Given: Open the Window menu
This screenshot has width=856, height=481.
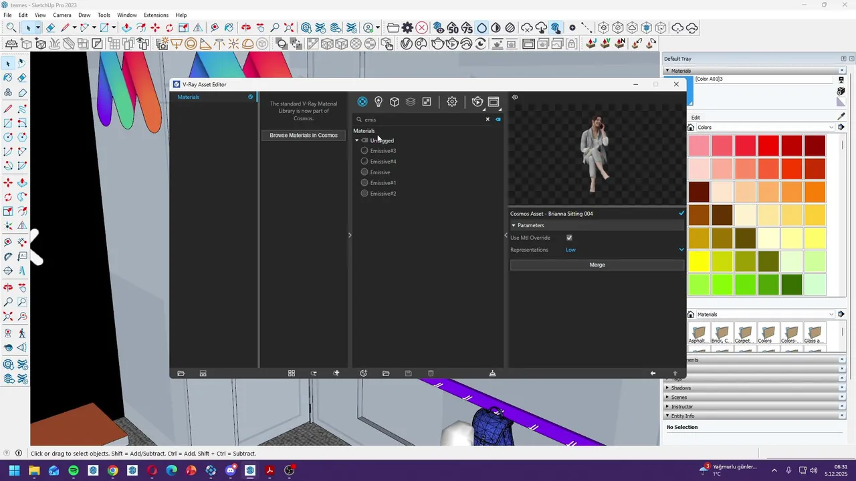Looking at the screenshot, I should [x=127, y=15].
